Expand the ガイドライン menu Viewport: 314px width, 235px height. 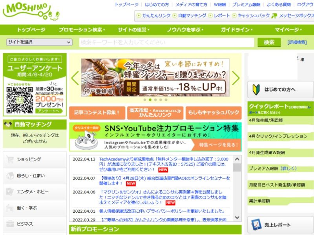point(237,30)
